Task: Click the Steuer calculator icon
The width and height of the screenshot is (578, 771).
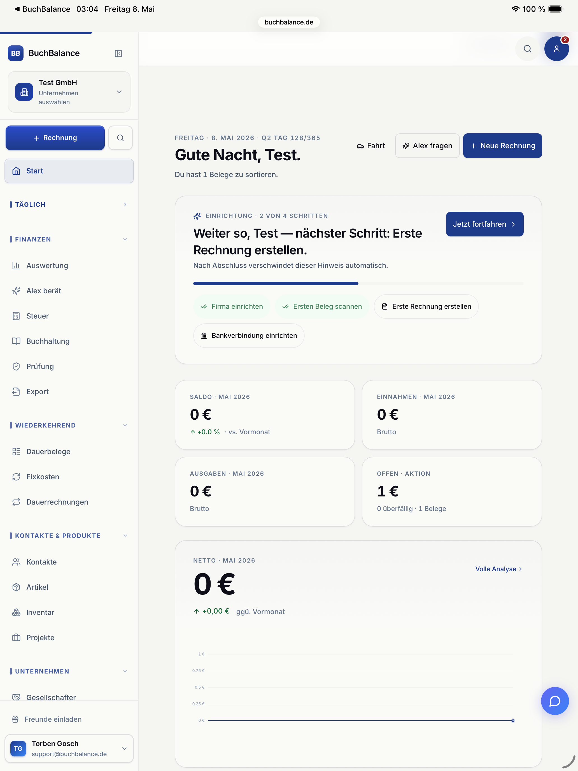Action: (16, 316)
